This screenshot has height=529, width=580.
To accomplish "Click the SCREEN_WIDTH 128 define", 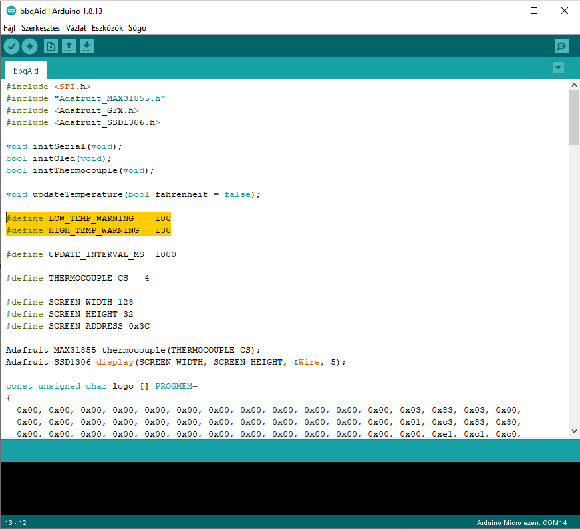I will 70,302.
